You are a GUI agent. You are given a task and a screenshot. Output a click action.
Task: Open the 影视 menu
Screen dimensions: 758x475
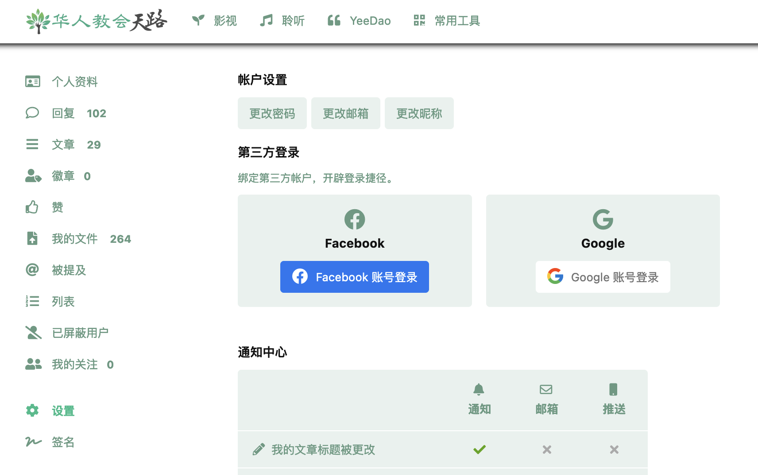pyautogui.click(x=215, y=21)
